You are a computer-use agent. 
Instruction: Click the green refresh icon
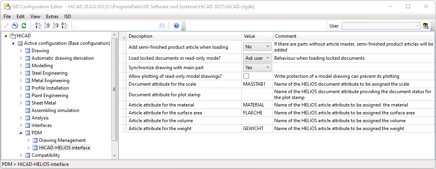(24, 26)
